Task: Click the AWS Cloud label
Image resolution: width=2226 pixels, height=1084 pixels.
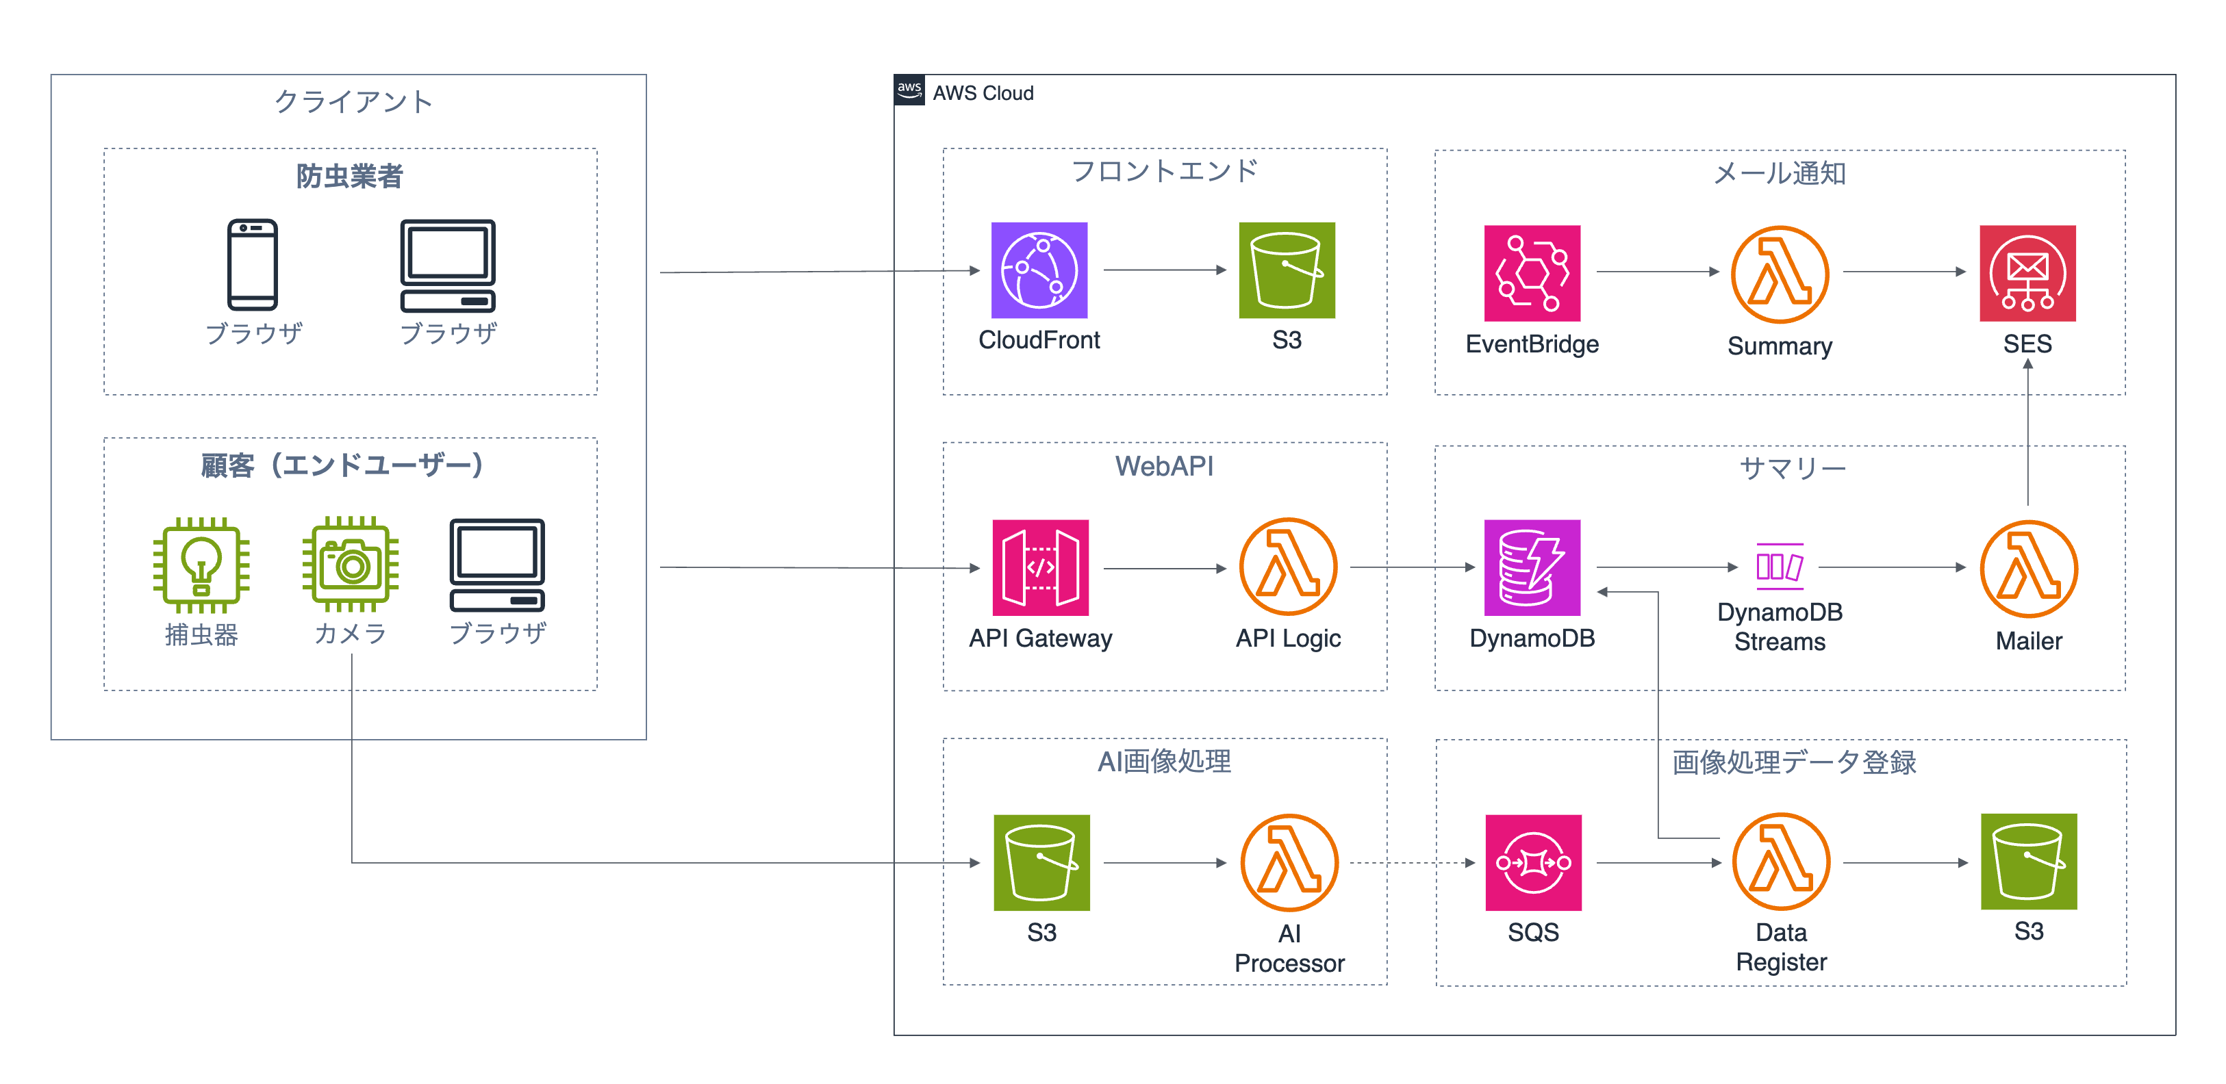Action: [x=983, y=93]
